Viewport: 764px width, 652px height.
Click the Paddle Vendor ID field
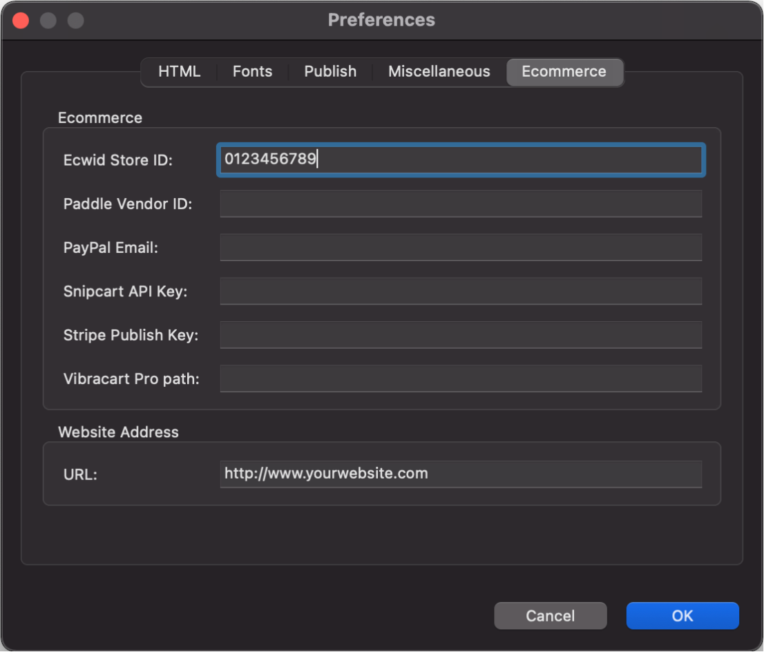(461, 204)
